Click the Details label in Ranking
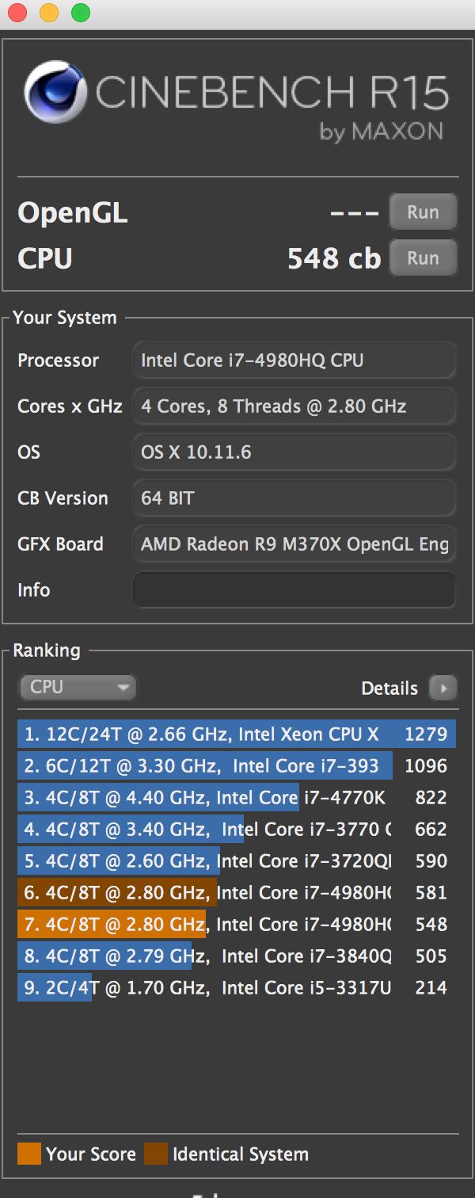 [389, 689]
